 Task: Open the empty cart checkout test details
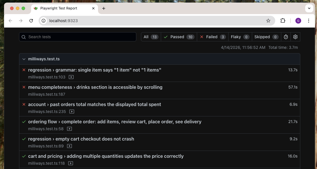pyautogui.click(x=81, y=139)
